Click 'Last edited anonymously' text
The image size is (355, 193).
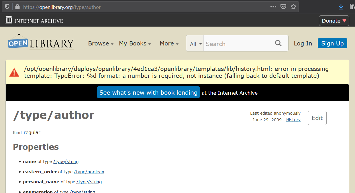(275, 113)
